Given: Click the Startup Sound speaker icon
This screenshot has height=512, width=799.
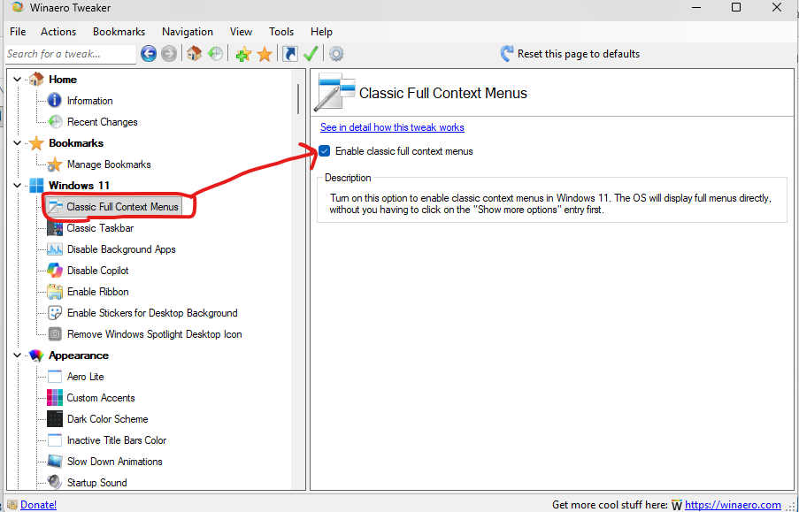Looking at the screenshot, I should pyautogui.click(x=55, y=482).
